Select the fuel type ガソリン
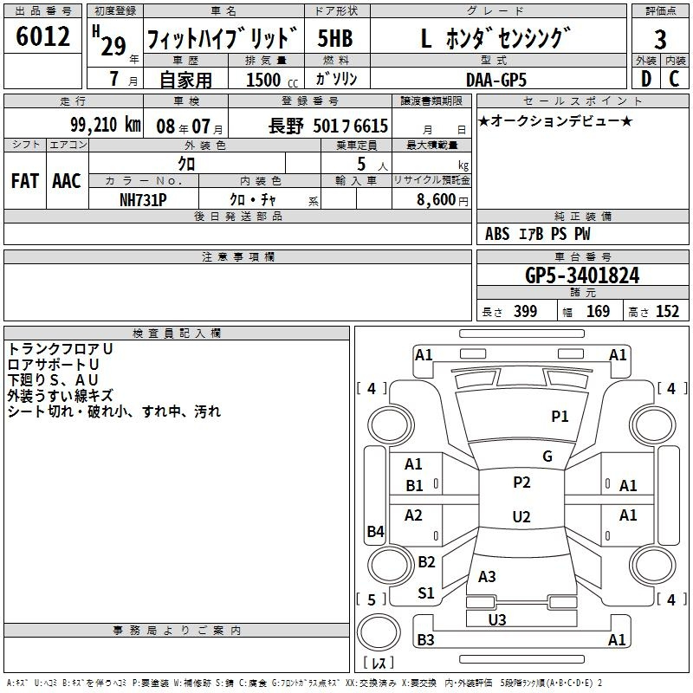Image resolution: width=693 pixels, height=693 pixels. [336, 79]
